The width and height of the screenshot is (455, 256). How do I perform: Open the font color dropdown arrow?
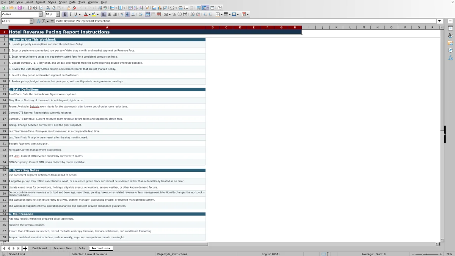pos(89,14)
